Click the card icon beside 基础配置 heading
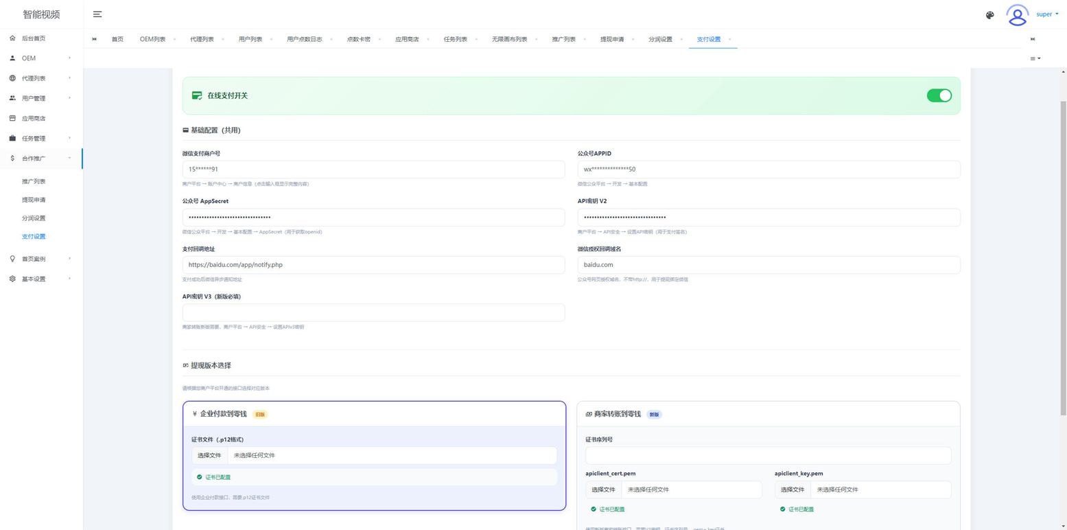This screenshot has width=1067, height=530. 185,130
